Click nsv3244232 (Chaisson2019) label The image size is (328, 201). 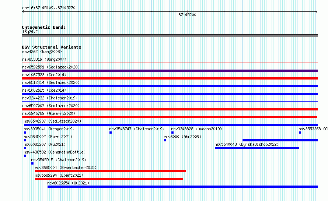[50, 98]
